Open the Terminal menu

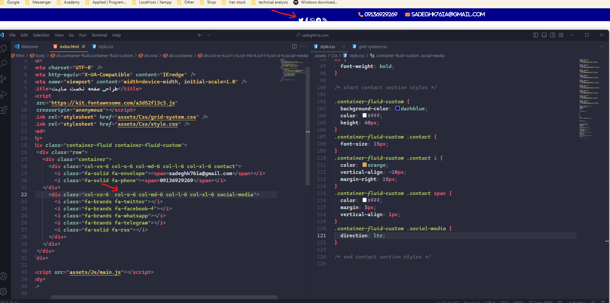(99, 35)
